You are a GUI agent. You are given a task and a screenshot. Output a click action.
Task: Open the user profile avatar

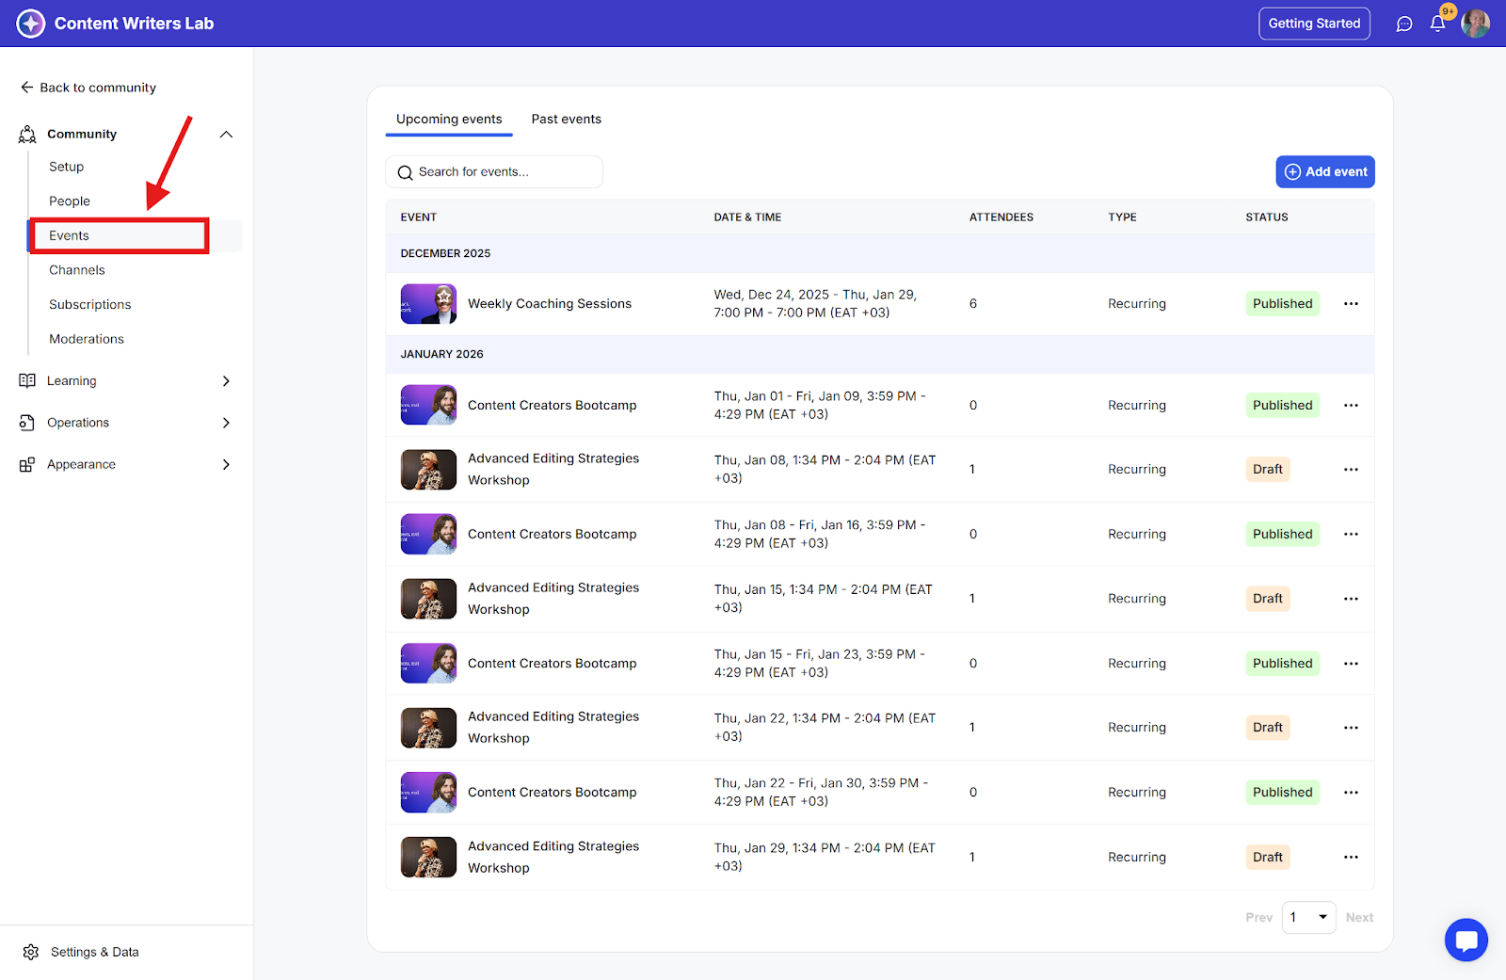[1475, 24]
